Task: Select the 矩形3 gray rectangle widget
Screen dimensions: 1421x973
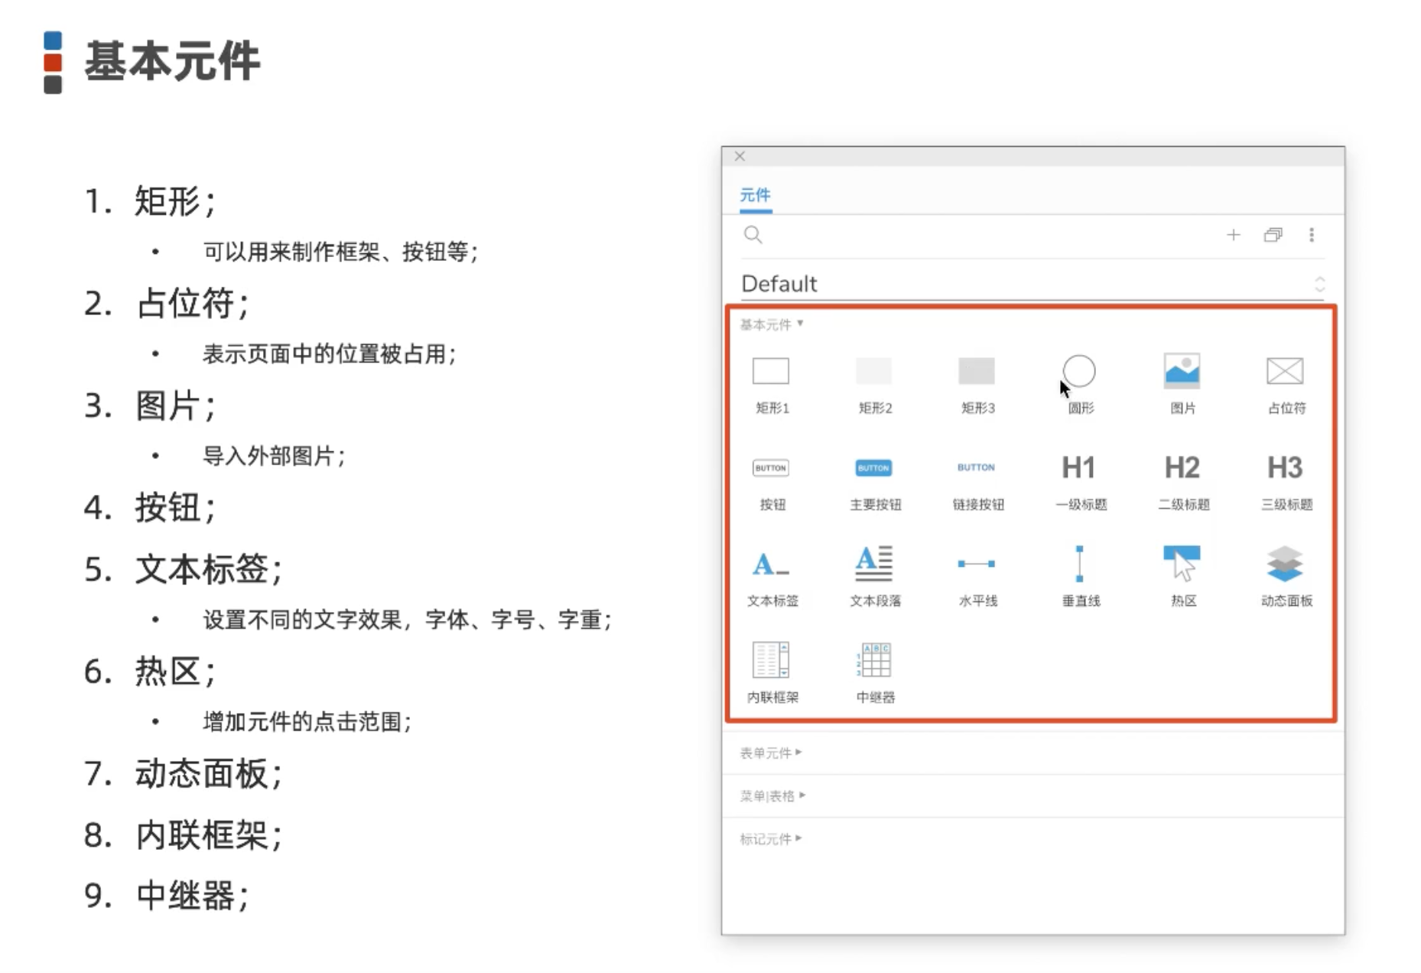Action: pyautogui.click(x=977, y=384)
